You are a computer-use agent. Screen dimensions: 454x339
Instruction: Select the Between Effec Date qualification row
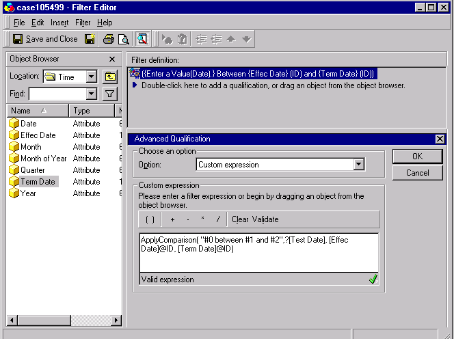coord(257,74)
